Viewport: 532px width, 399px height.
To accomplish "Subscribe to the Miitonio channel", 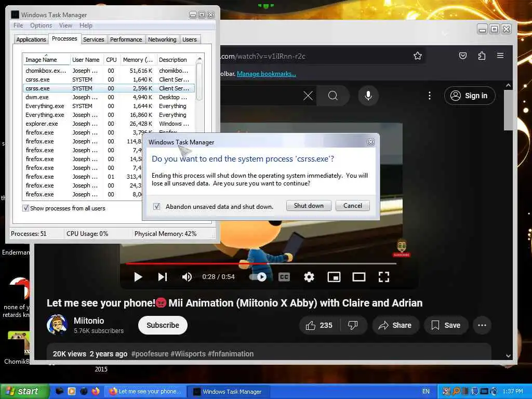I will pyautogui.click(x=163, y=325).
